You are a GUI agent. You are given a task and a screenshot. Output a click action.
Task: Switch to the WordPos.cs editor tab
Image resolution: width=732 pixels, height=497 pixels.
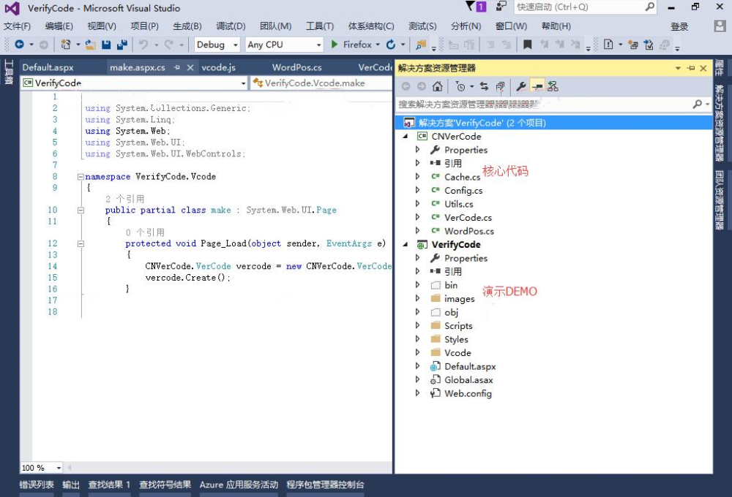point(297,67)
